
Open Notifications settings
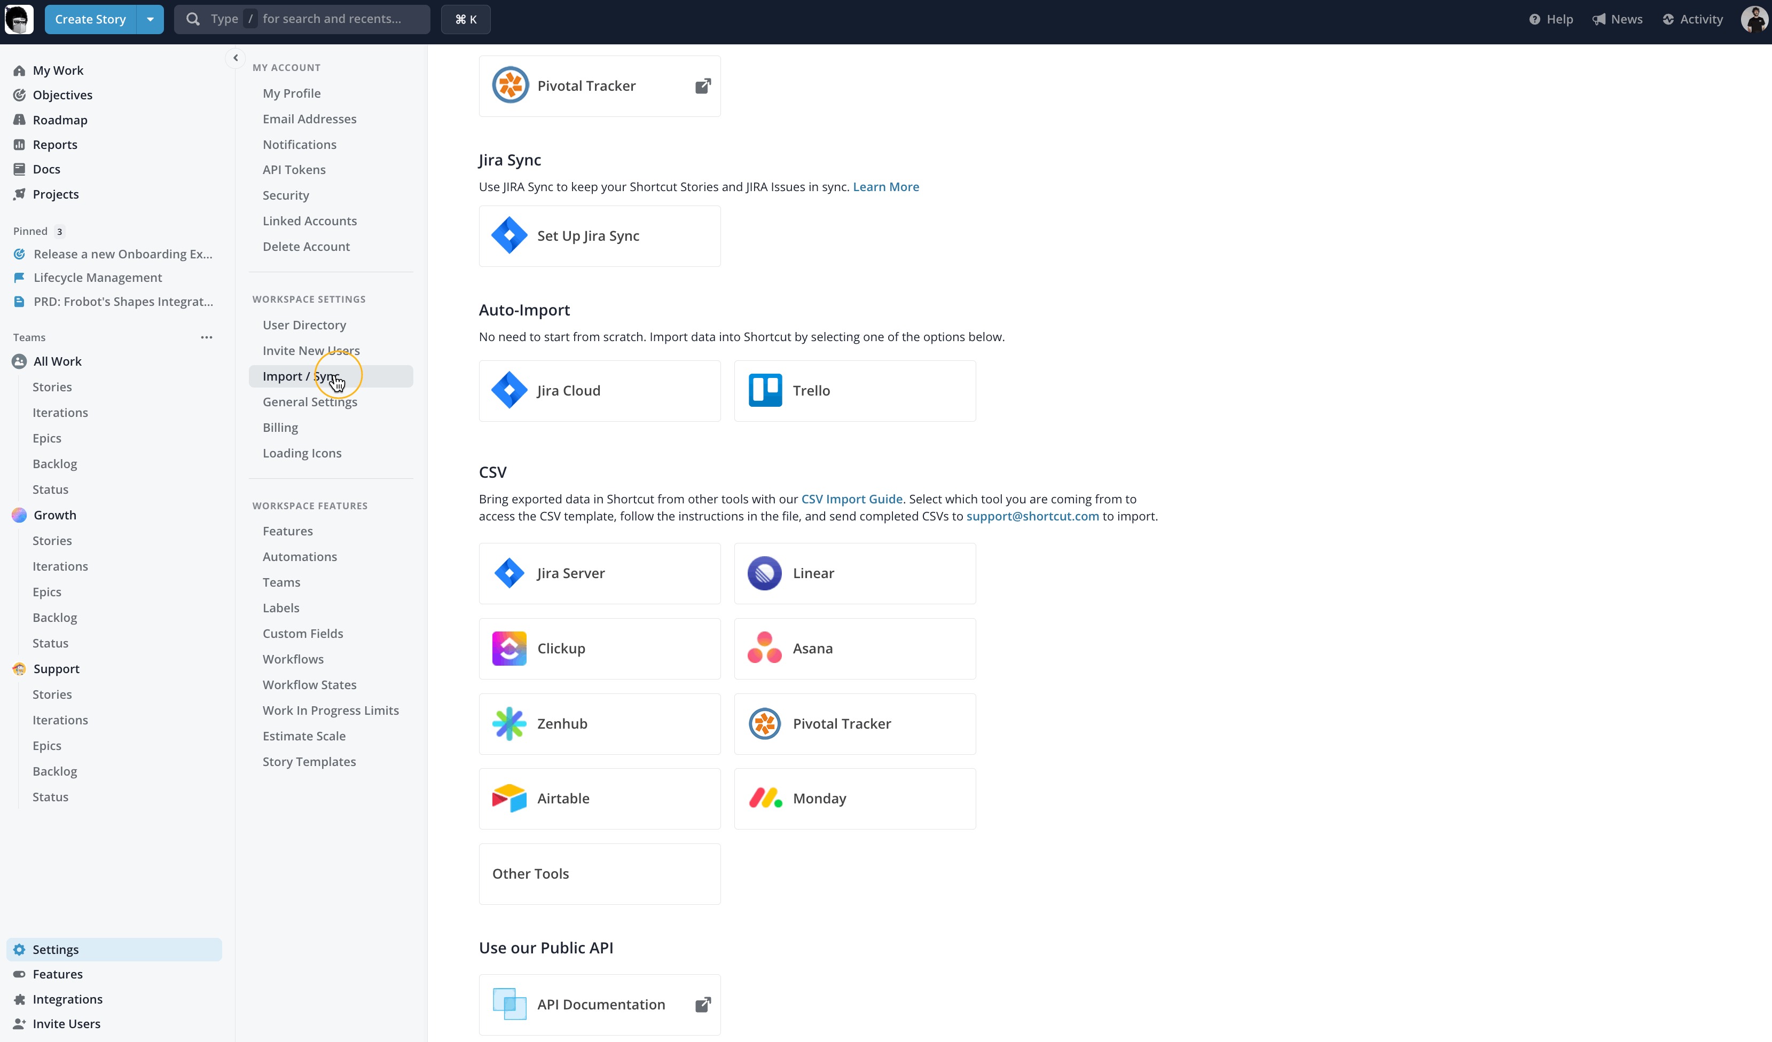[x=300, y=145]
